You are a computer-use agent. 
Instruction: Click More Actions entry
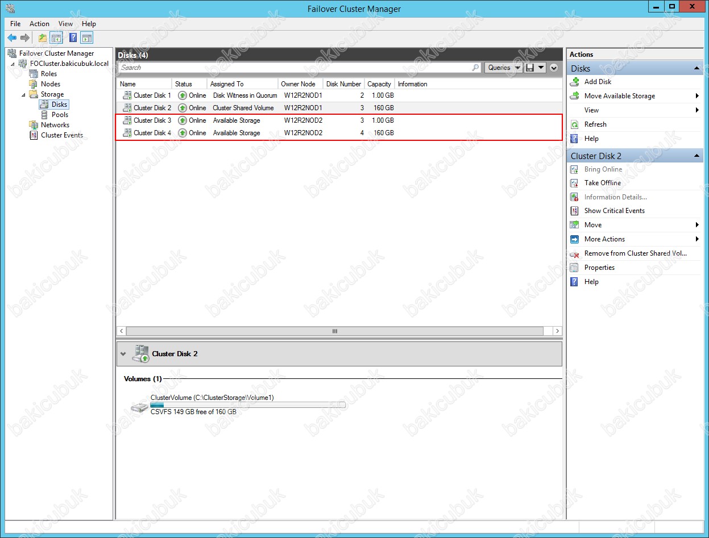[x=604, y=239]
